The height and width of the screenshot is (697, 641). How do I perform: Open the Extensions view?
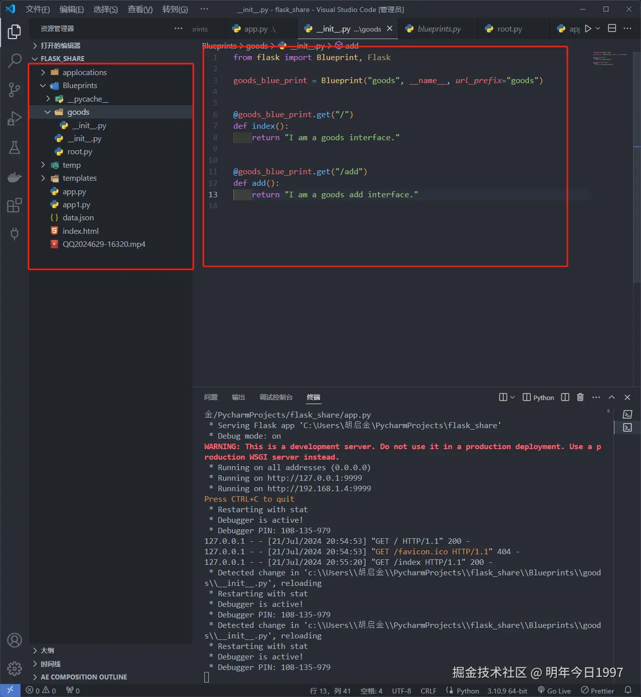click(x=15, y=205)
